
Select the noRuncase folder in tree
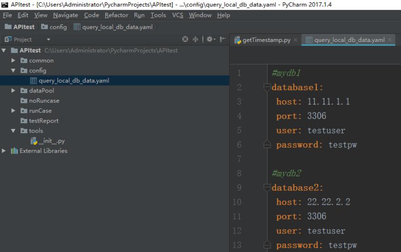[x=44, y=101]
